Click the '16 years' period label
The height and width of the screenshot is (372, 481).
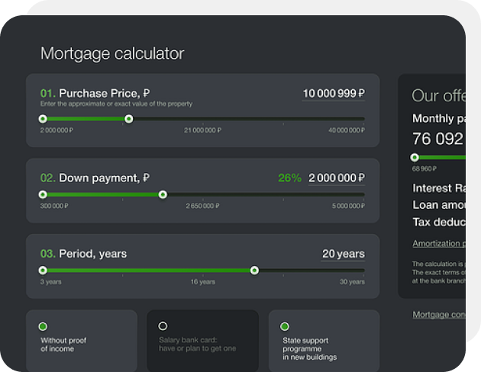(203, 282)
